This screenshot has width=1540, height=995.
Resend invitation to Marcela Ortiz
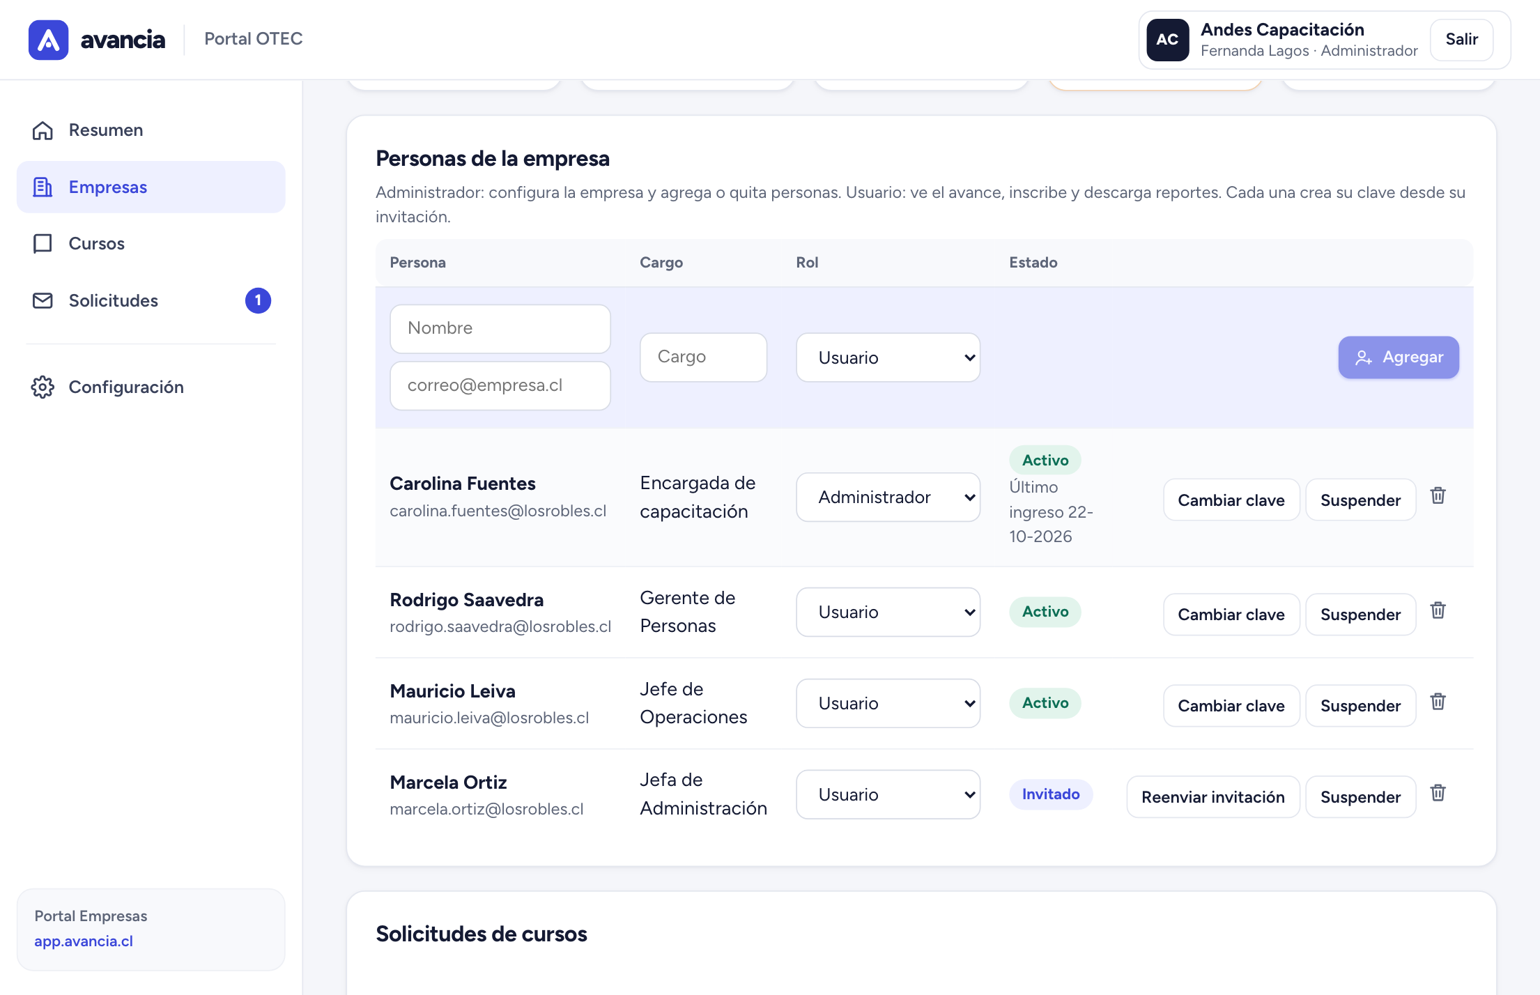coord(1213,797)
